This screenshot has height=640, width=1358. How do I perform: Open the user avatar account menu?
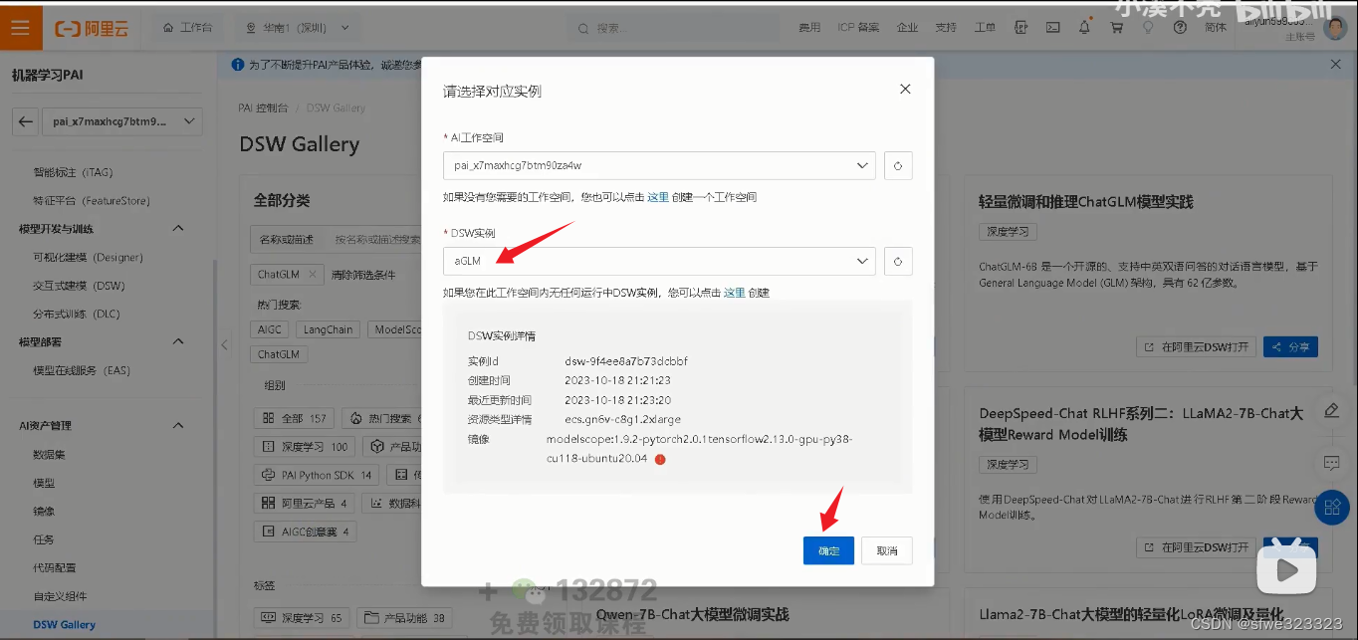(x=1335, y=28)
